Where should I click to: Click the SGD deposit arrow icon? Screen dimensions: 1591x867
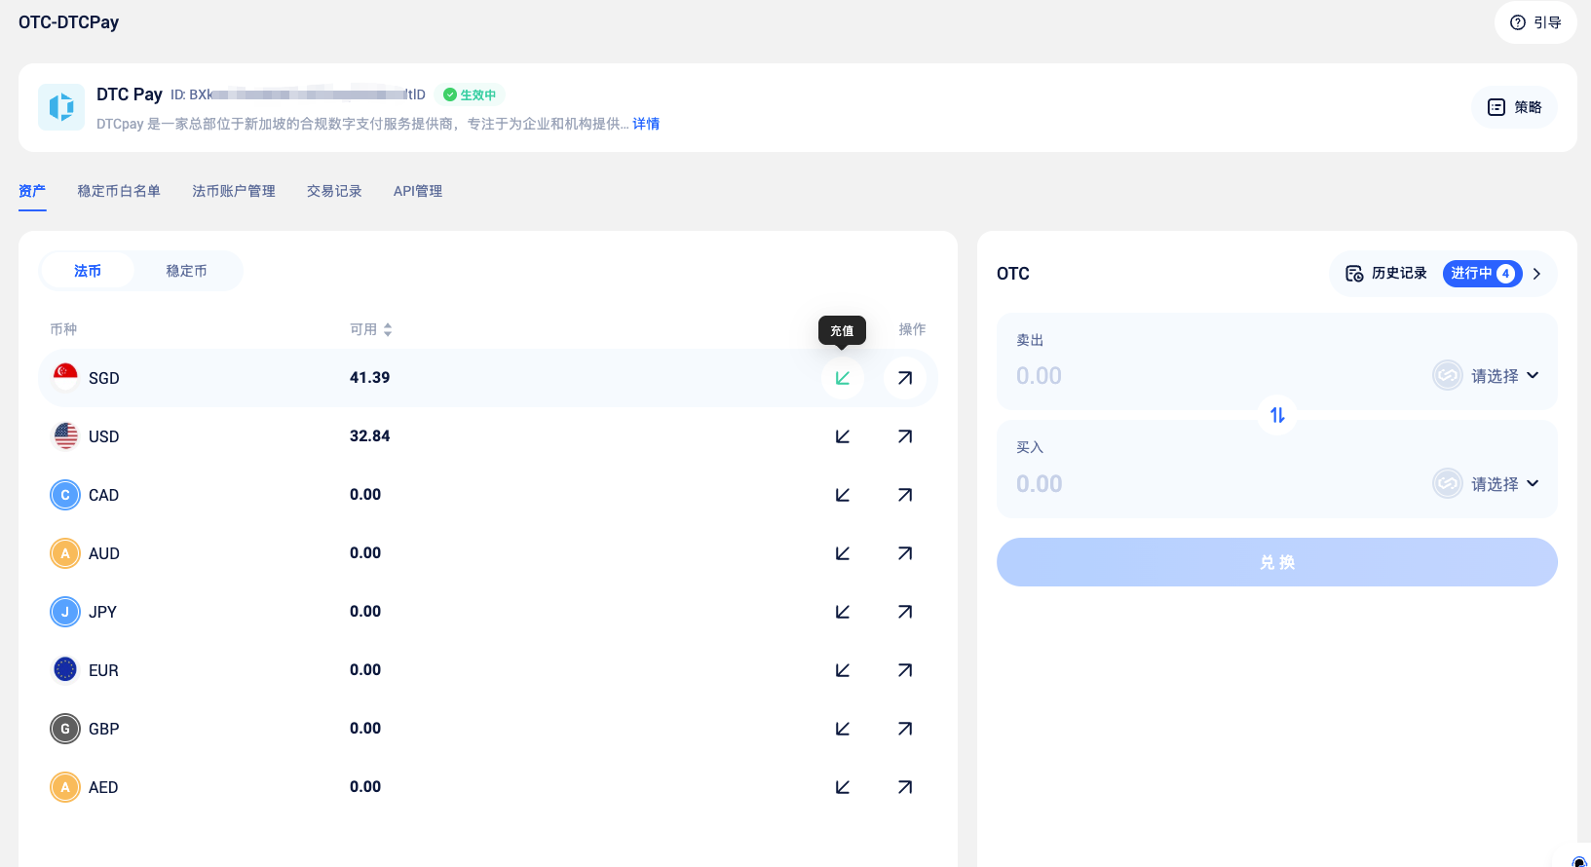(842, 378)
